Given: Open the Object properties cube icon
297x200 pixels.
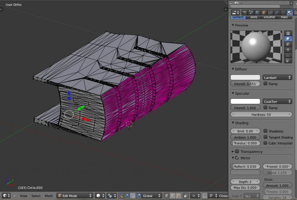Looking at the screenshot, I should click(x=264, y=12).
